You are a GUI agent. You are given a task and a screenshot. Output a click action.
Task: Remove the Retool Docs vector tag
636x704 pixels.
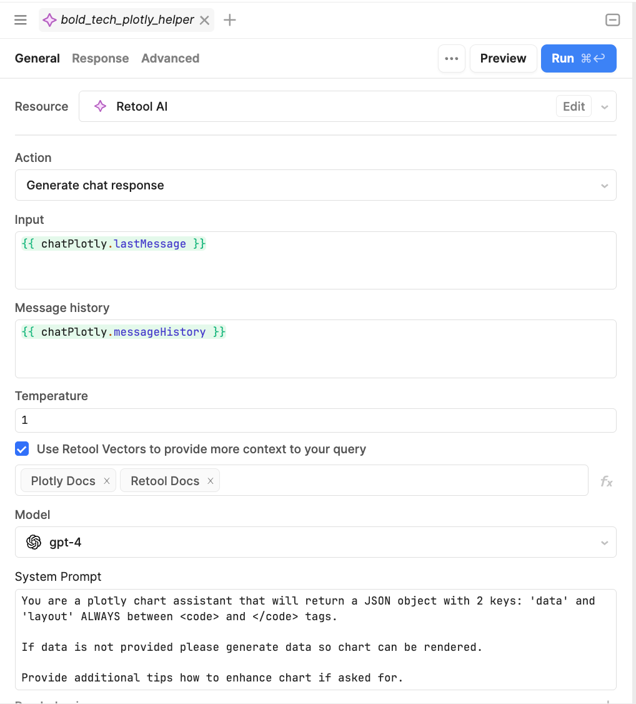point(211,481)
